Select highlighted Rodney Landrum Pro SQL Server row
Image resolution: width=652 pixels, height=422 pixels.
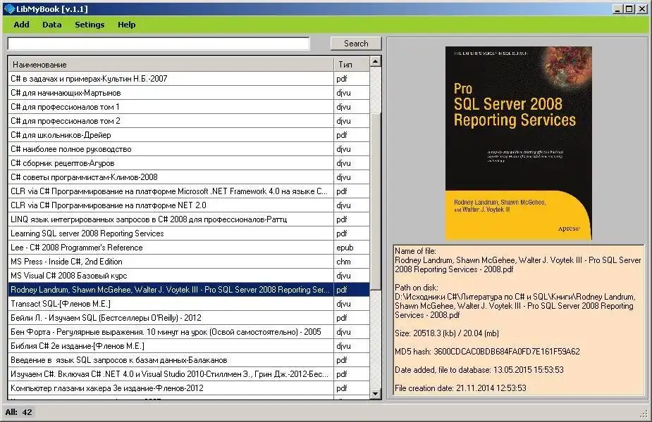[189, 290]
